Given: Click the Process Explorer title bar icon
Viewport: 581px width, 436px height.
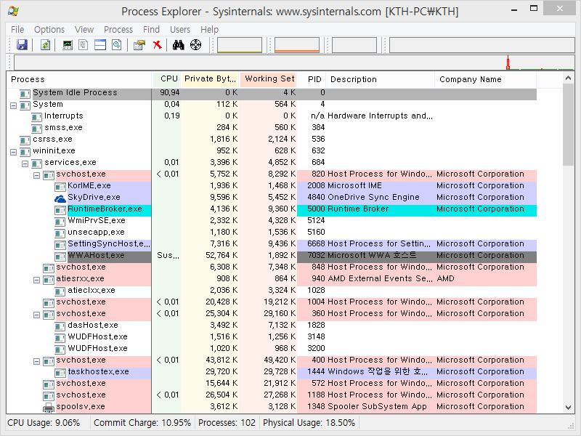Looking at the screenshot, I should coord(13,11).
